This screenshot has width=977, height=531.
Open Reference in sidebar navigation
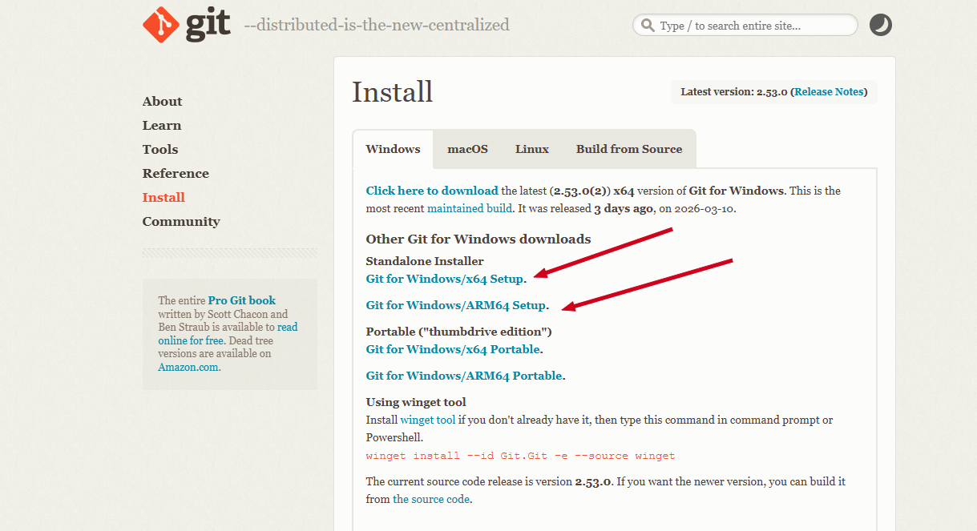click(x=176, y=174)
